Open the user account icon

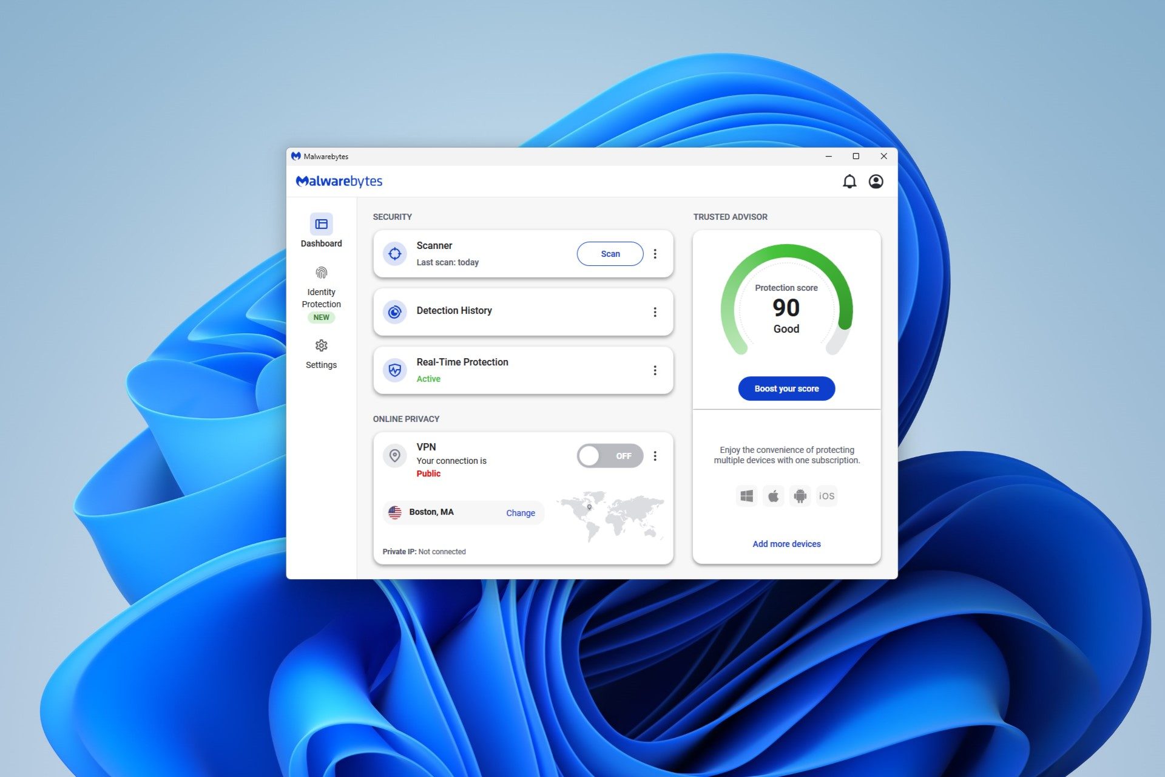[876, 182]
